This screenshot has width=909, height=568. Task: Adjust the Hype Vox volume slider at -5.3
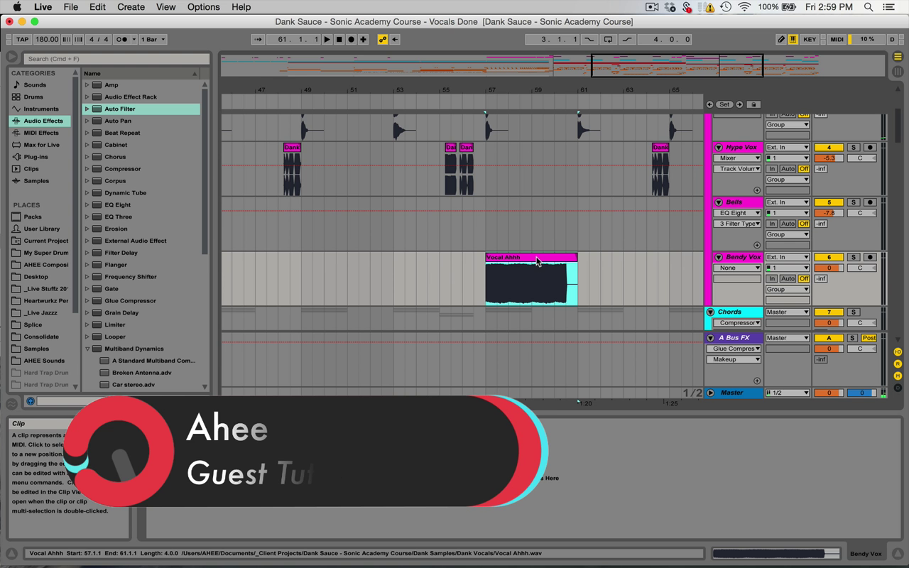point(828,158)
